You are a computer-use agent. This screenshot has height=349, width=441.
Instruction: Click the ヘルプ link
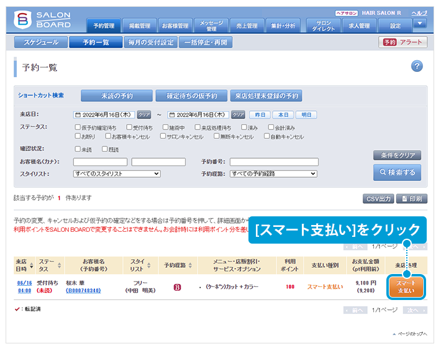point(419,13)
